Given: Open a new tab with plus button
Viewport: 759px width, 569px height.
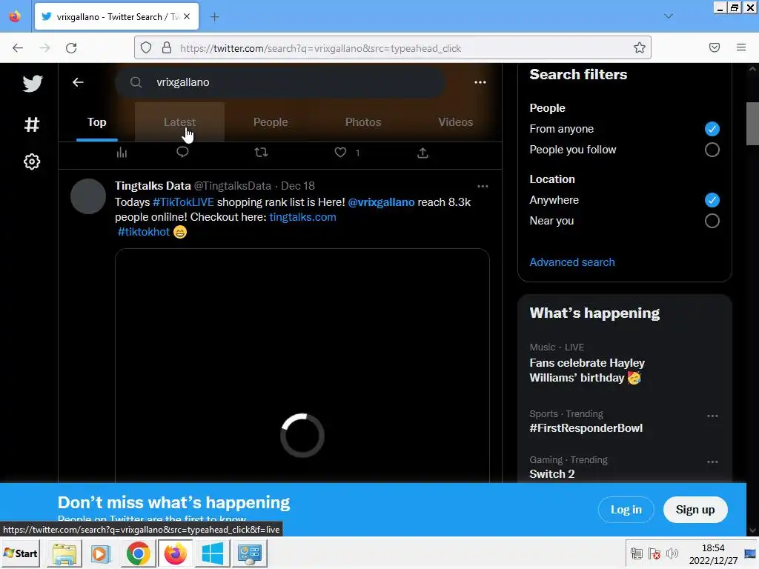Looking at the screenshot, I should point(214,17).
